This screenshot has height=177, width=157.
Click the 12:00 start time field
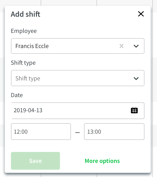(x=41, y=132)
